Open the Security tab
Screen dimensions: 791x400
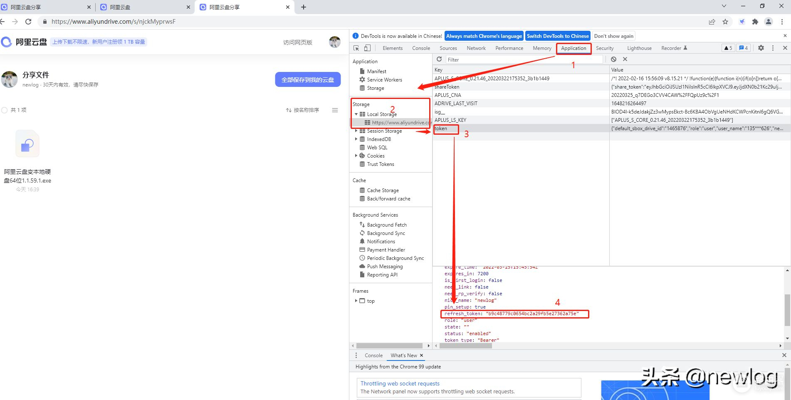[605, 48]
